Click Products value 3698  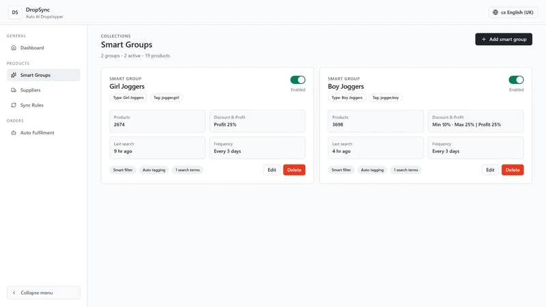pos(337,125)
